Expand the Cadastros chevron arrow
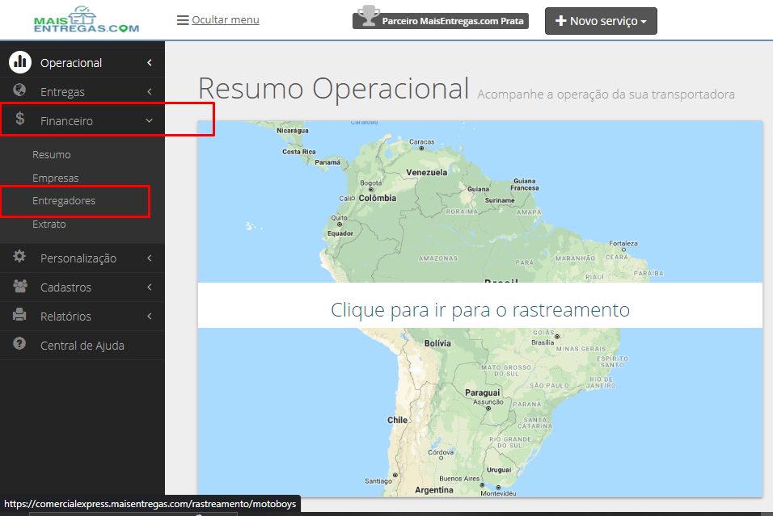 (150, 287)
